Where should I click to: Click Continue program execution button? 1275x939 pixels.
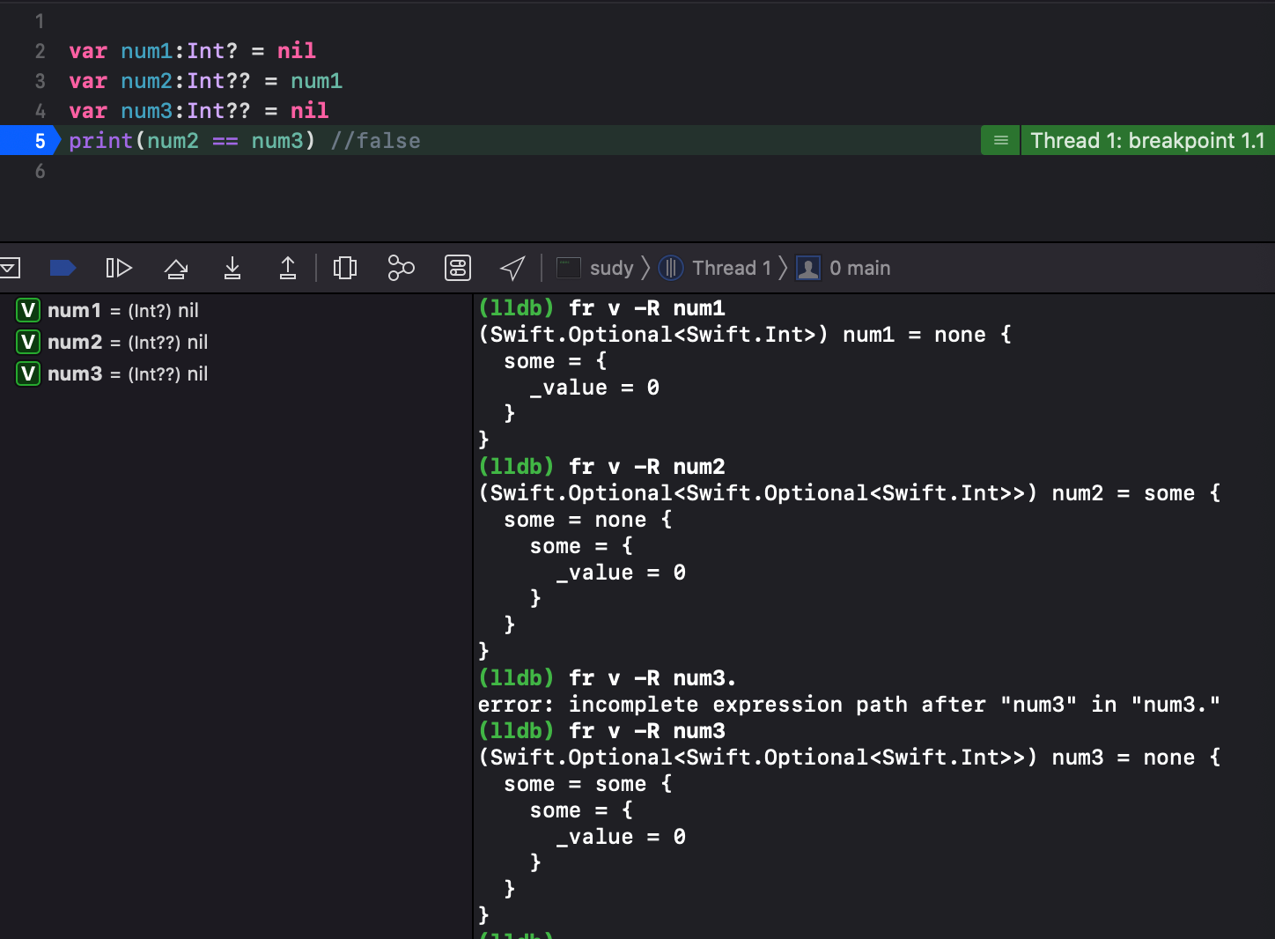[x=119, y=268]
